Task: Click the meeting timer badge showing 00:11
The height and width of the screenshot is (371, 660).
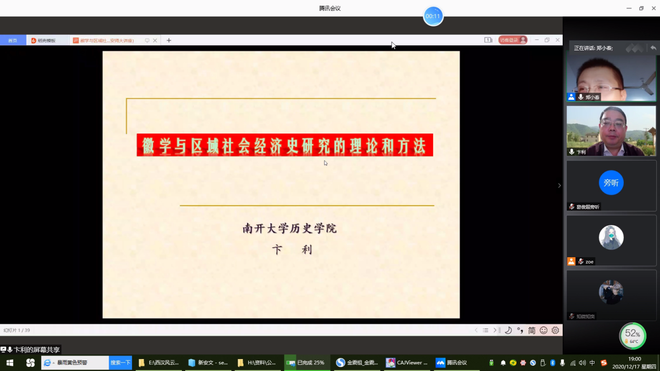Action: point(433,16)
